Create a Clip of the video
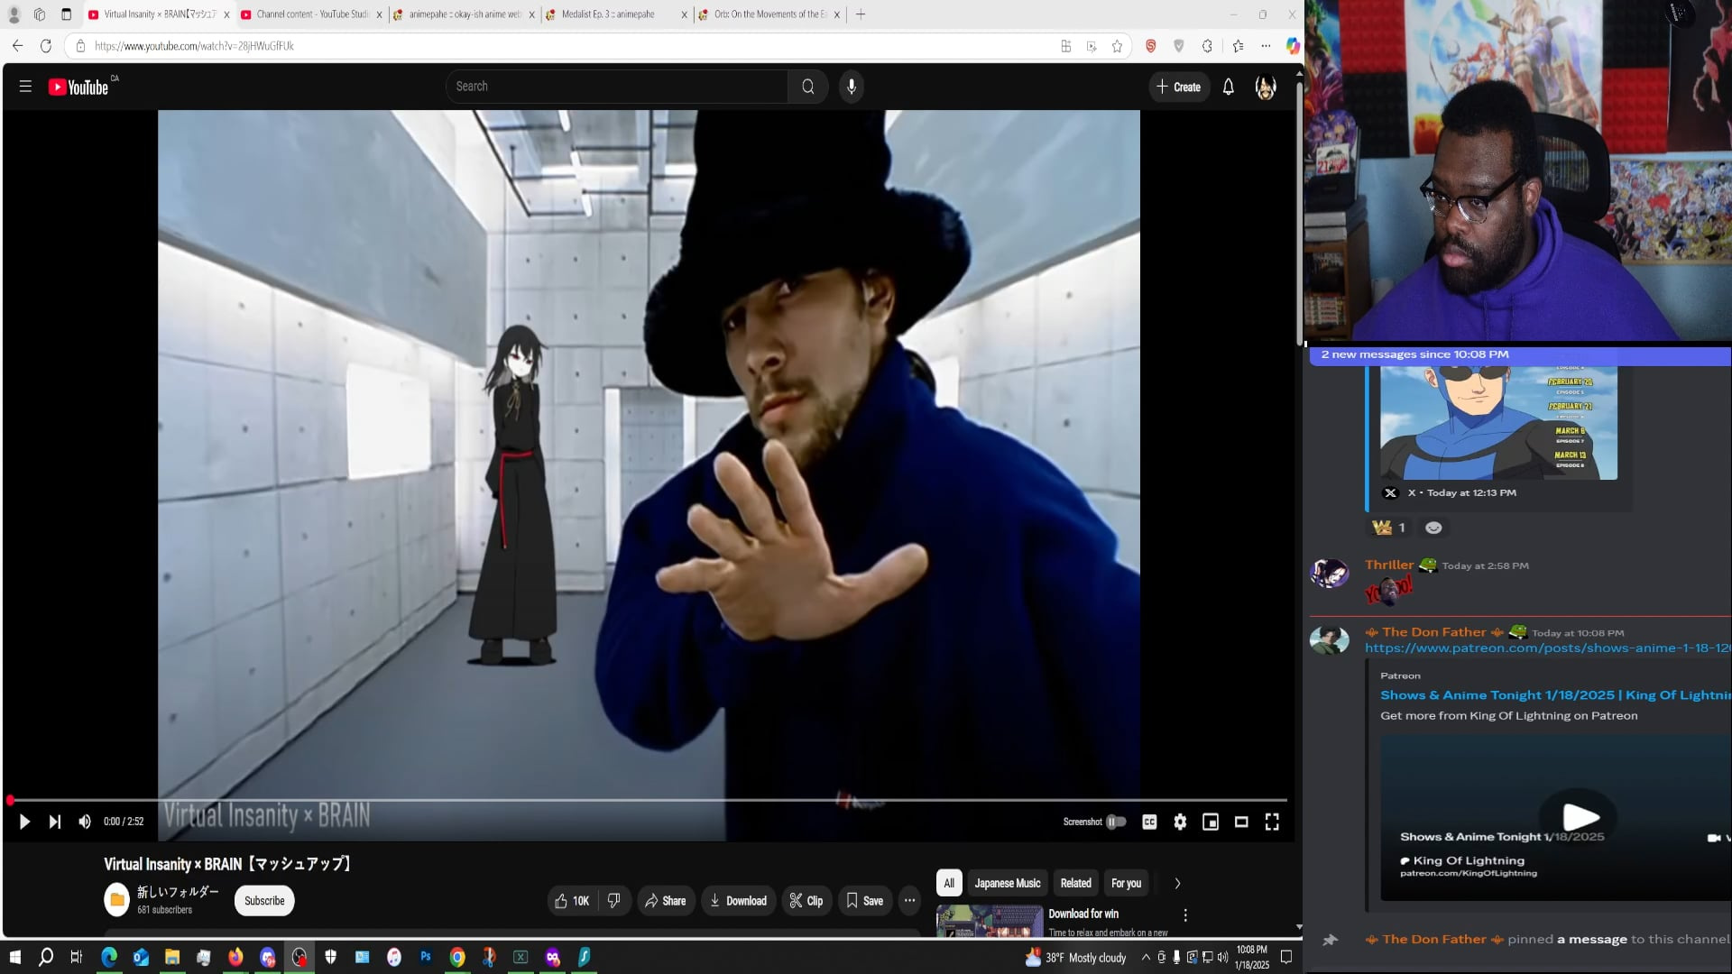This screenshot has height=974, width=1732. point(806,901)
